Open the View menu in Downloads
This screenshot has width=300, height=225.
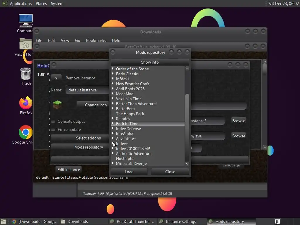click(65, 40)
